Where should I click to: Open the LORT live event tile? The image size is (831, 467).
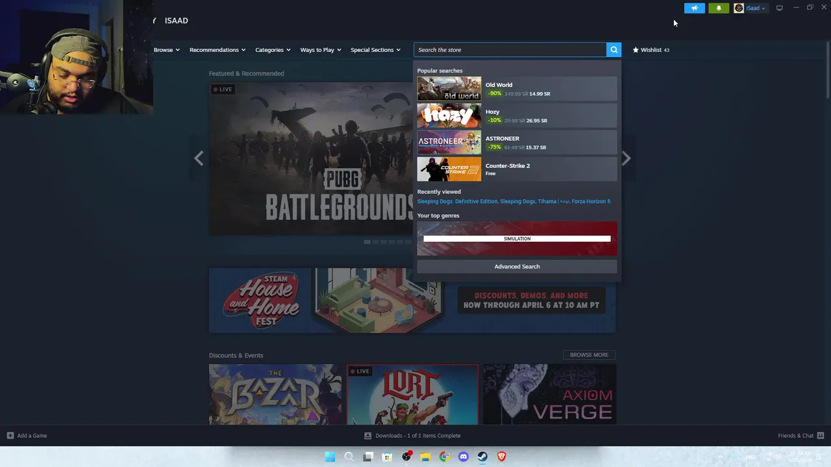[x=412, y=394]
